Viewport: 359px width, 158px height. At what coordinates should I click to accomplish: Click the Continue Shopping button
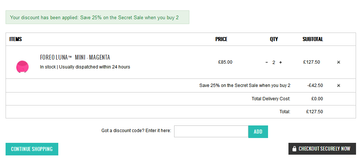pyautogui.click(x=32, y=149)
